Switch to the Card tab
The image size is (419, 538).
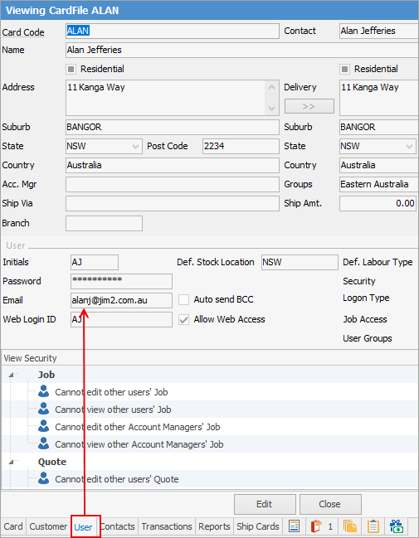(13, 526)
